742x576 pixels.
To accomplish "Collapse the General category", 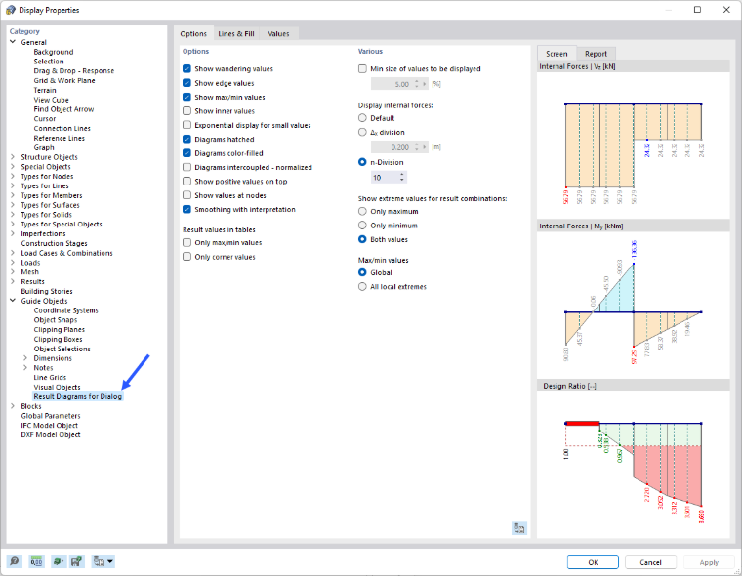I will pos(13,42).
